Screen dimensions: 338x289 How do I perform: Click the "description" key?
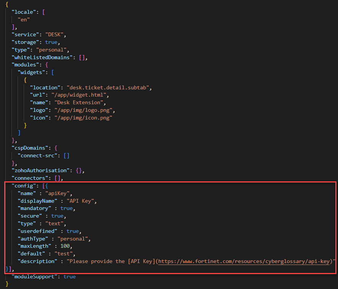[37, 262]
